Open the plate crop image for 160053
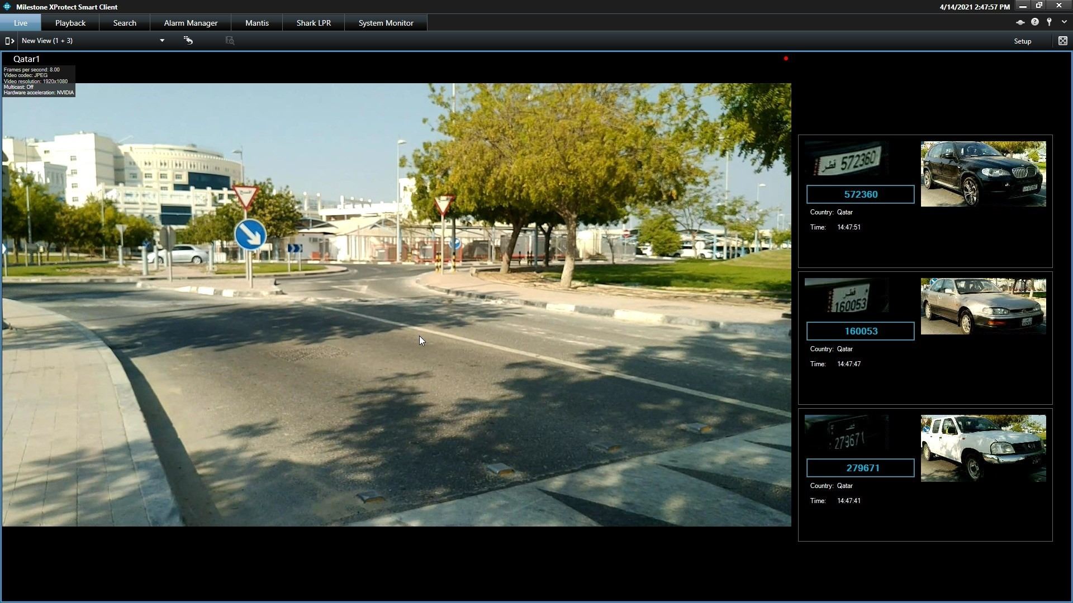This screenshot has height=603, width=1073. [x=847, y=295]
